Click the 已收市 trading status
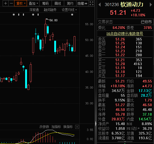This screenshot has height=144, width=154. pos(146,22)
